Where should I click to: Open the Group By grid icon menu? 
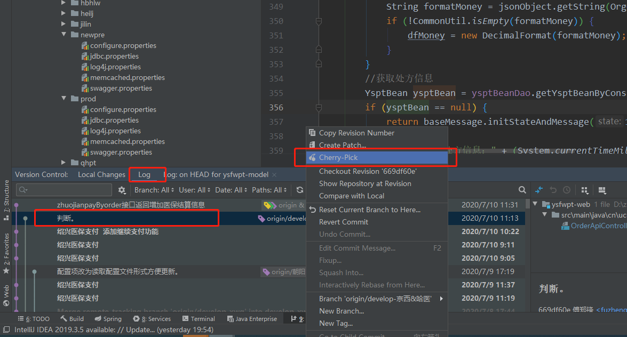(x=585, y=190)
